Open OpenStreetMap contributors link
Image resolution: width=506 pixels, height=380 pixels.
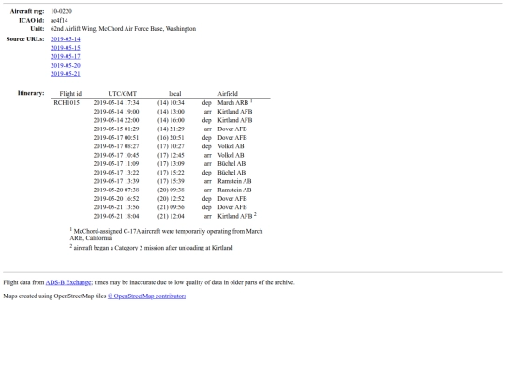147,296
